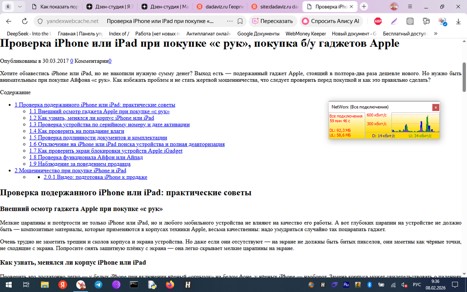This screenshot has width=467, height=292.
Task: Open link '1.8 Проверка функционала Айфон или Айпад'
Action: pyautogui.click(x=86, y=157)
